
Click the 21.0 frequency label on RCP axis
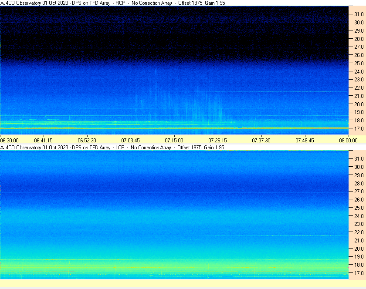359,96
